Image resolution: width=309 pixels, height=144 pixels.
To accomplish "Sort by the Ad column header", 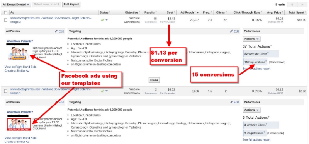I will point(12,12).
